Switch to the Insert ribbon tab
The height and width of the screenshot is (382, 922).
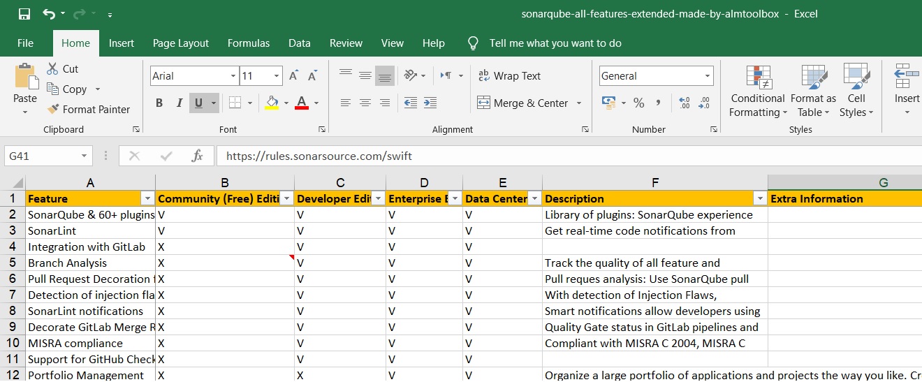(122, 43)
